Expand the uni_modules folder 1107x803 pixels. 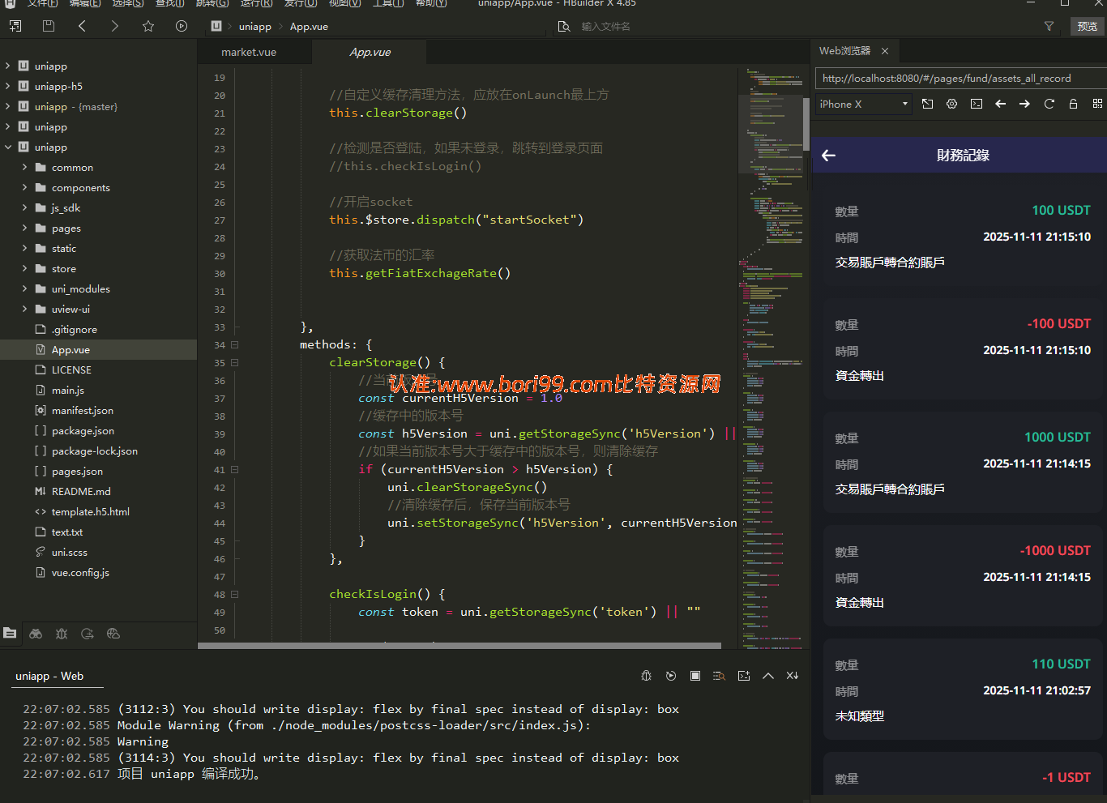point(24,288)
